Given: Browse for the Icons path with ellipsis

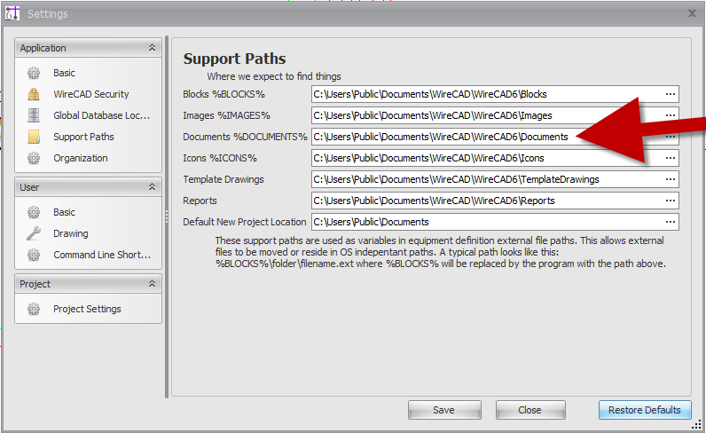Looking at the screenshot, I should (x=670, y=158).
